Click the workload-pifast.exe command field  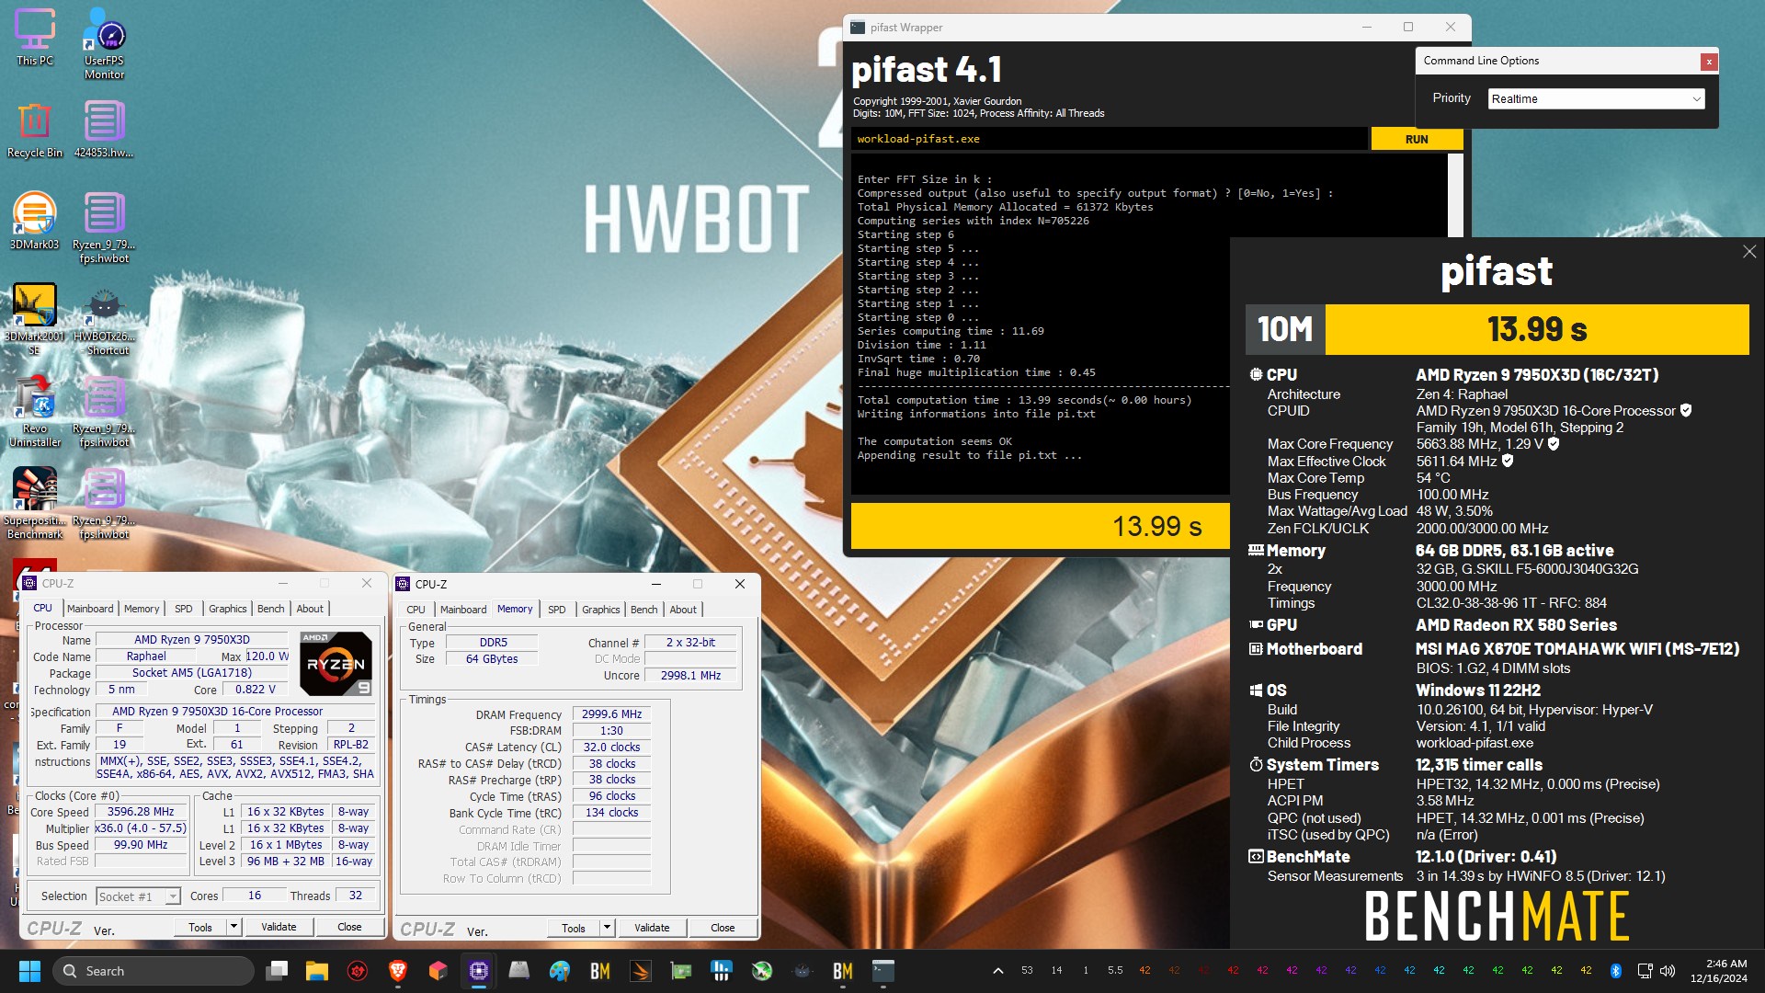(1110, 139)
